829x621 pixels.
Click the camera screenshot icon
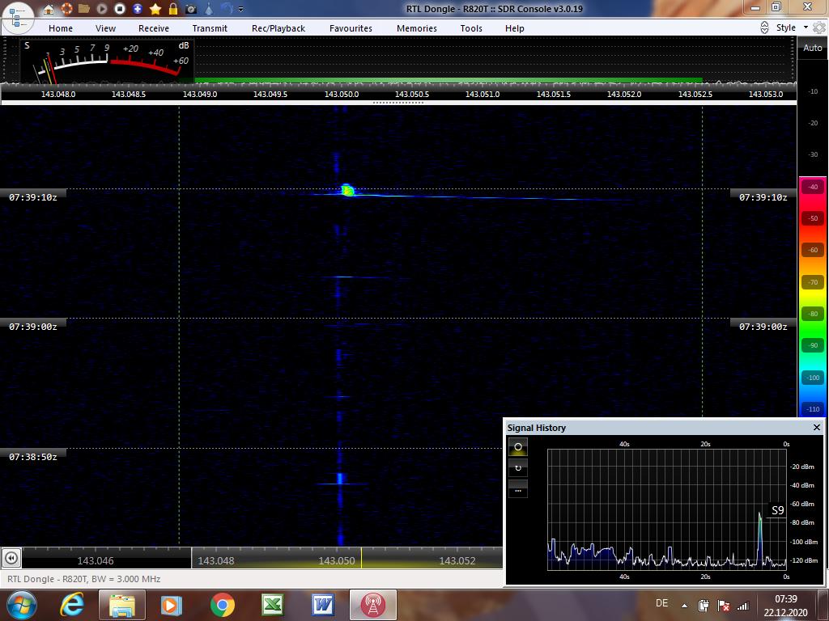191,8
